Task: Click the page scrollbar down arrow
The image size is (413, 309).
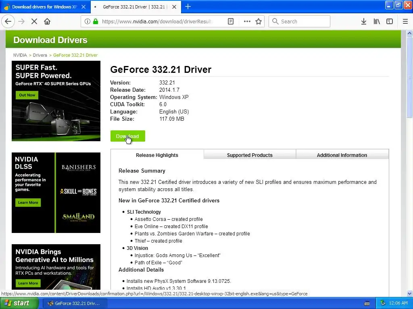Action: (409, 293)
